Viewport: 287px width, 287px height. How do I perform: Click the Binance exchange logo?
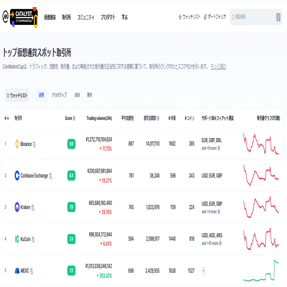tap(17, 144)
